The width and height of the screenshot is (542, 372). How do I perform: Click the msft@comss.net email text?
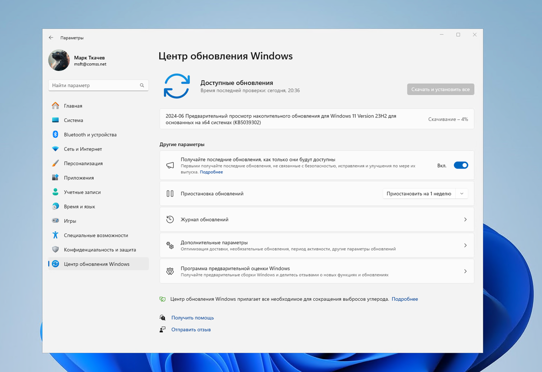coord(90,64)
